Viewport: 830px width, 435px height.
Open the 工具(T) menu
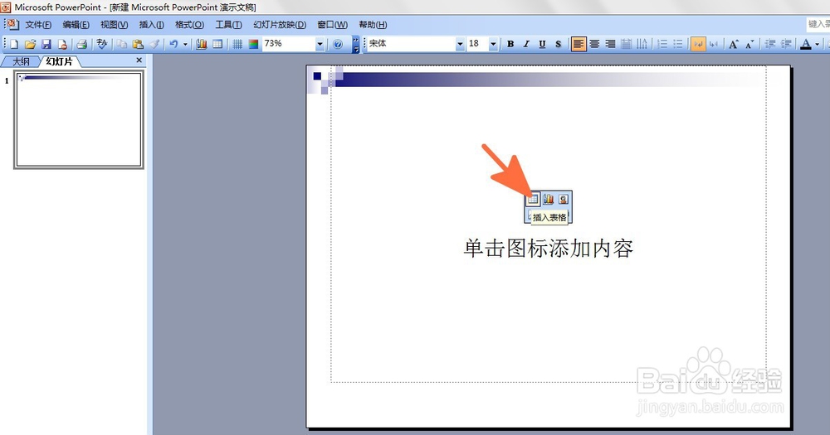[228, 24]
